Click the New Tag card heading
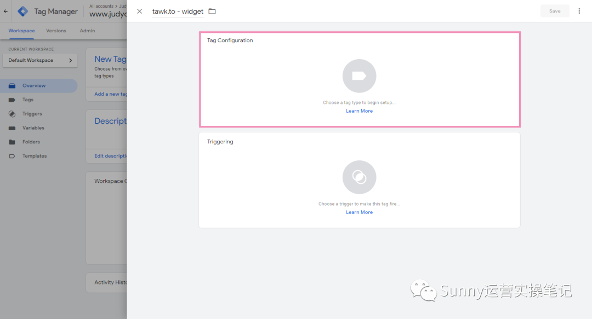The height and width of the screenshot is (319, 592). pos(110,59)
